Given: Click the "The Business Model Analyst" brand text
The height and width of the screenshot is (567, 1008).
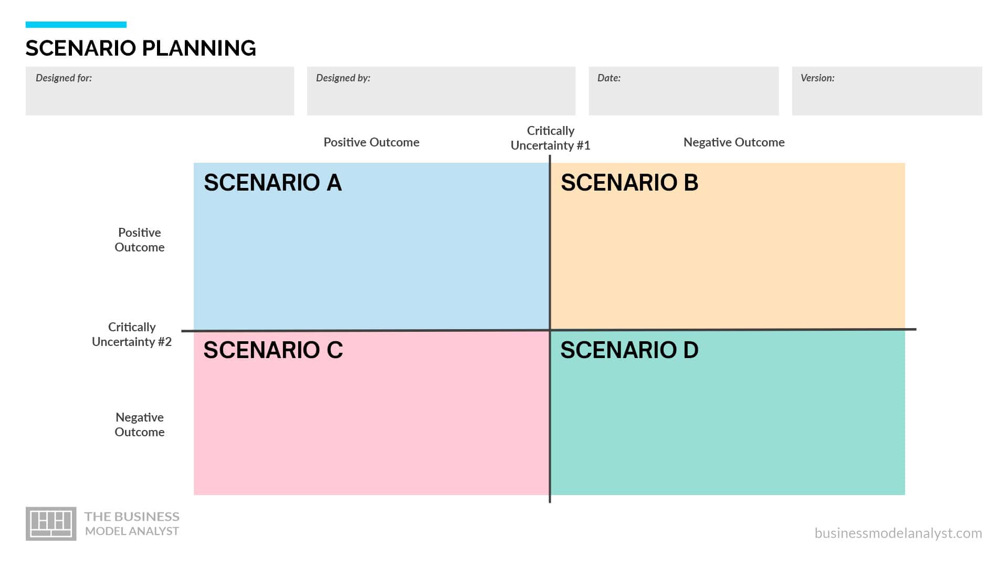Looking at the screenshot, I should click(x=132, y=523).
